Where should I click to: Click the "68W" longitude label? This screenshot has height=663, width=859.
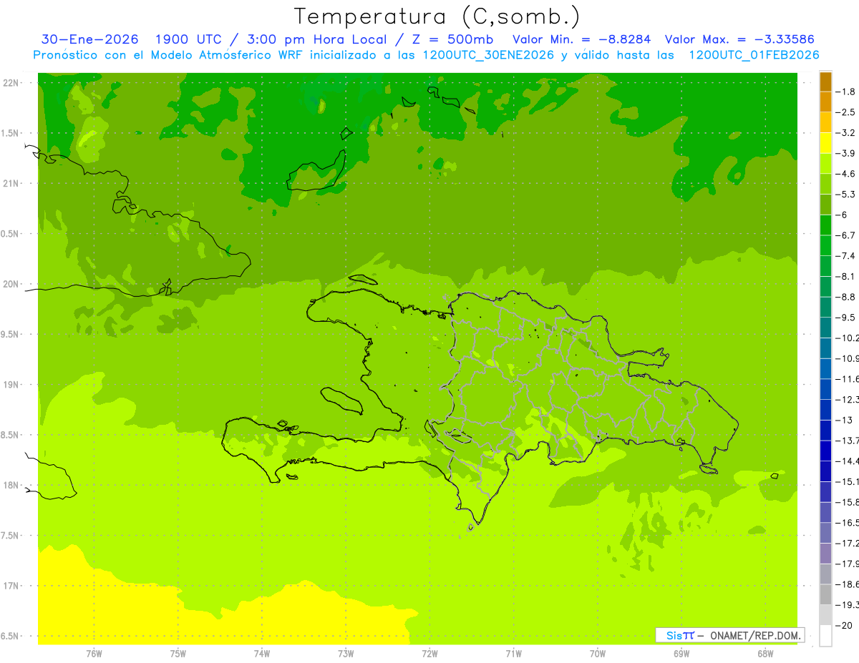[765, 654]
